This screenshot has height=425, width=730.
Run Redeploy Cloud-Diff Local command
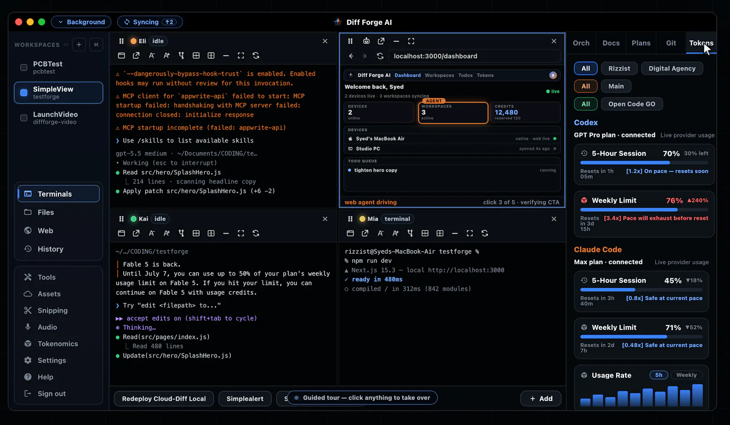point(164,399)
